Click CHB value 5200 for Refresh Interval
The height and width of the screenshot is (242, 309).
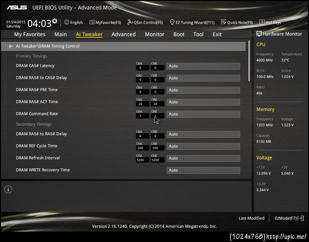point(158,160)
